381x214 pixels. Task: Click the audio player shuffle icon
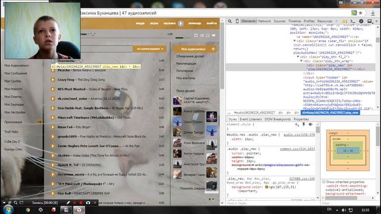[202, 36]
